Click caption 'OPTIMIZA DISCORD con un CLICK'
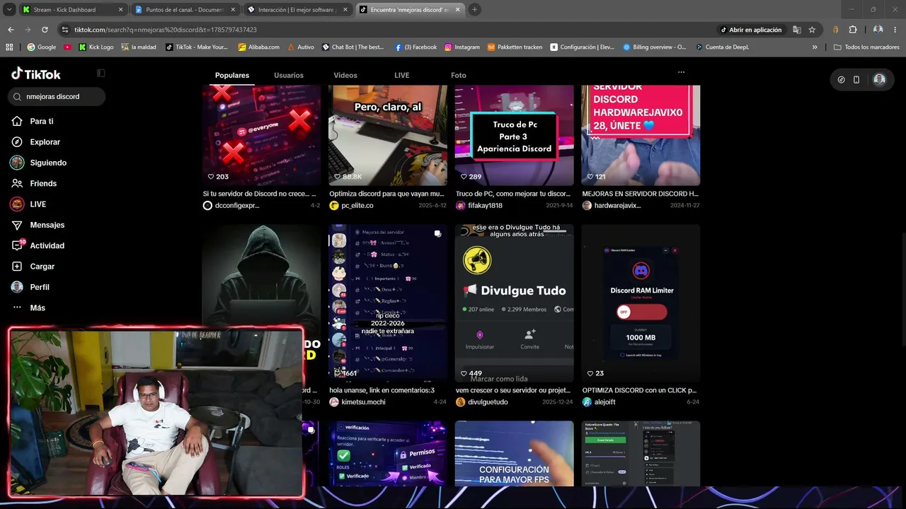Viewport: 906px width, 509px height. (x=639, y=390)
